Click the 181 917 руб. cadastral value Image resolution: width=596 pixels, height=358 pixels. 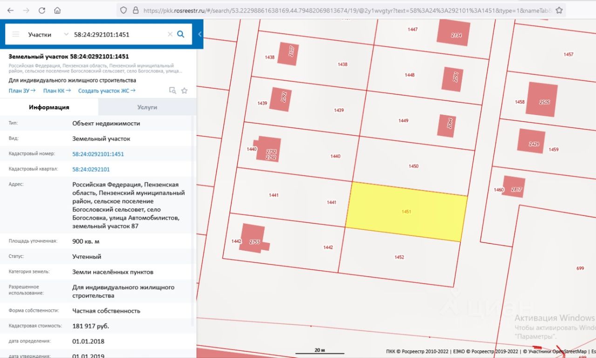point(91,326)
